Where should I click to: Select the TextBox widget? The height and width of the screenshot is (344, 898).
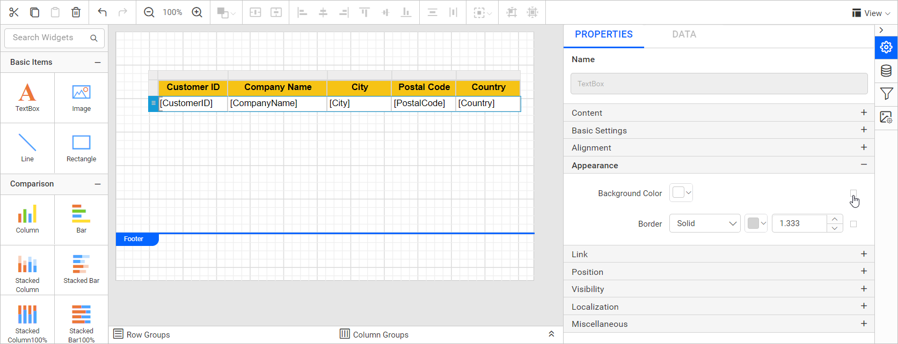pos(27,98)
